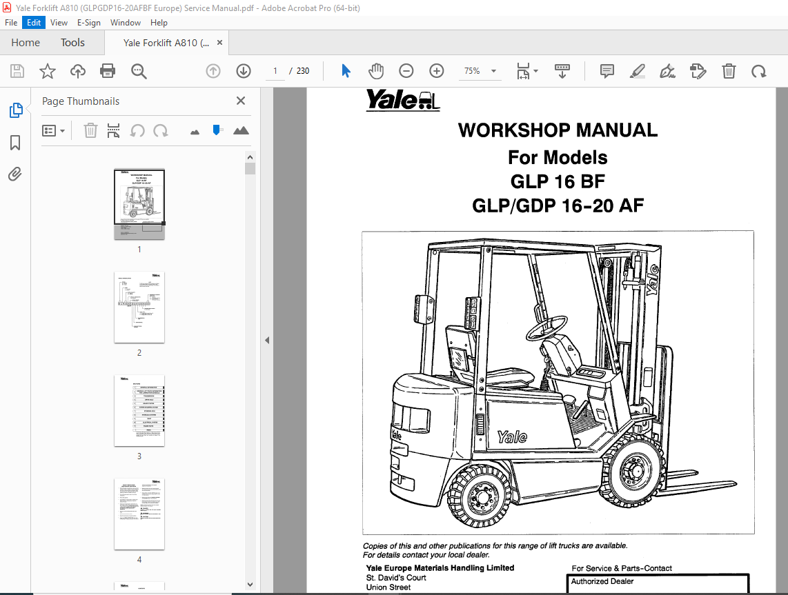Open thumbnails panel options menu

coord(53,131)
